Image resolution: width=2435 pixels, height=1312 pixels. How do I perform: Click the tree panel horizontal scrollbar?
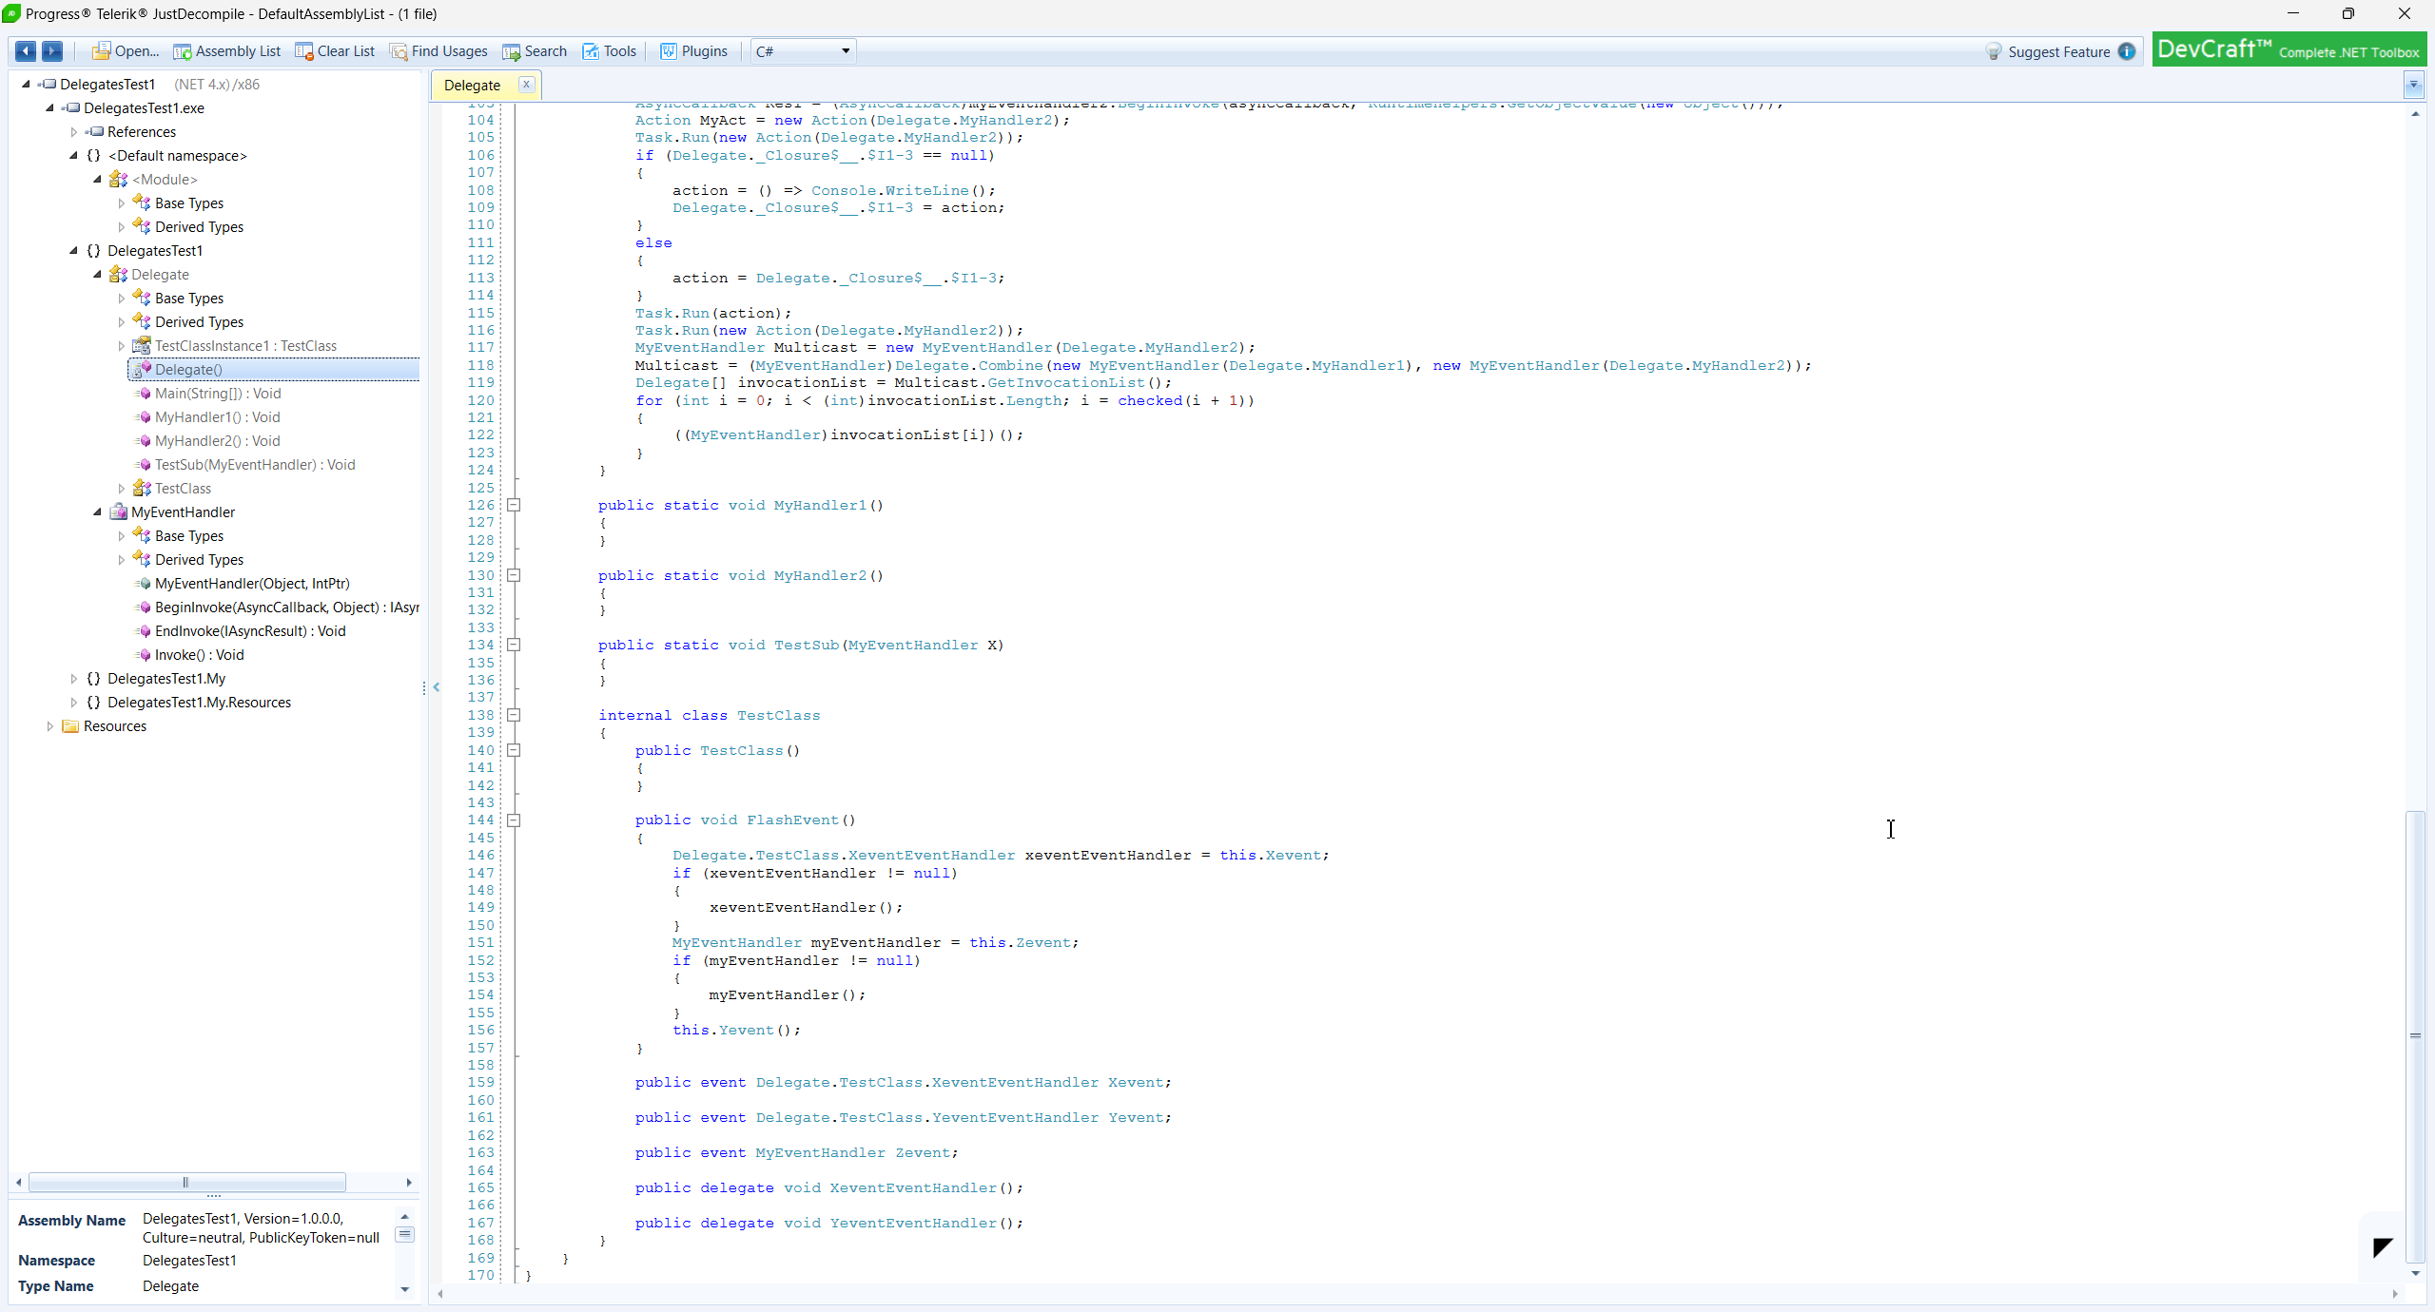click(x=186, y=1183)
